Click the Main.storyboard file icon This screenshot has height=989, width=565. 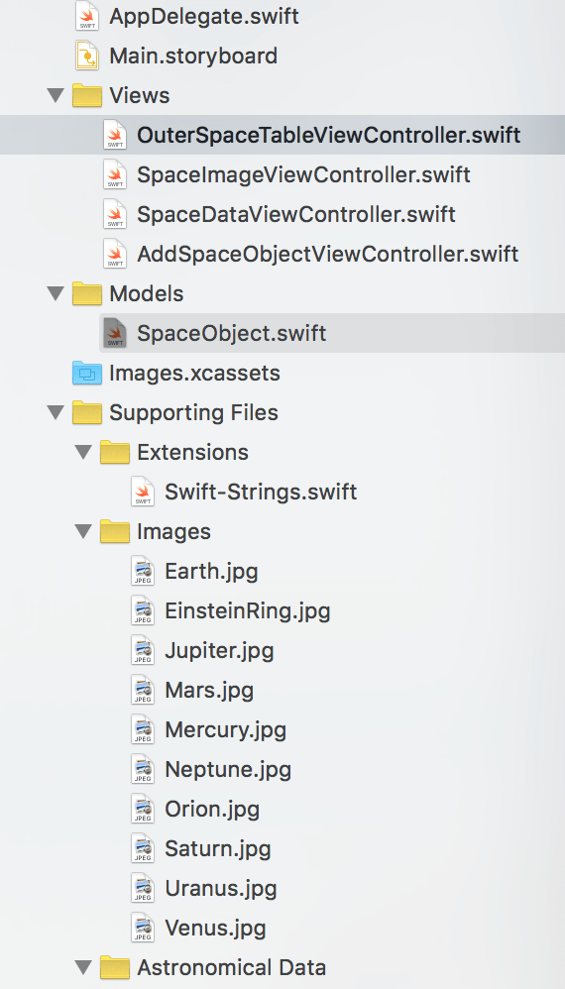[87, 55]
